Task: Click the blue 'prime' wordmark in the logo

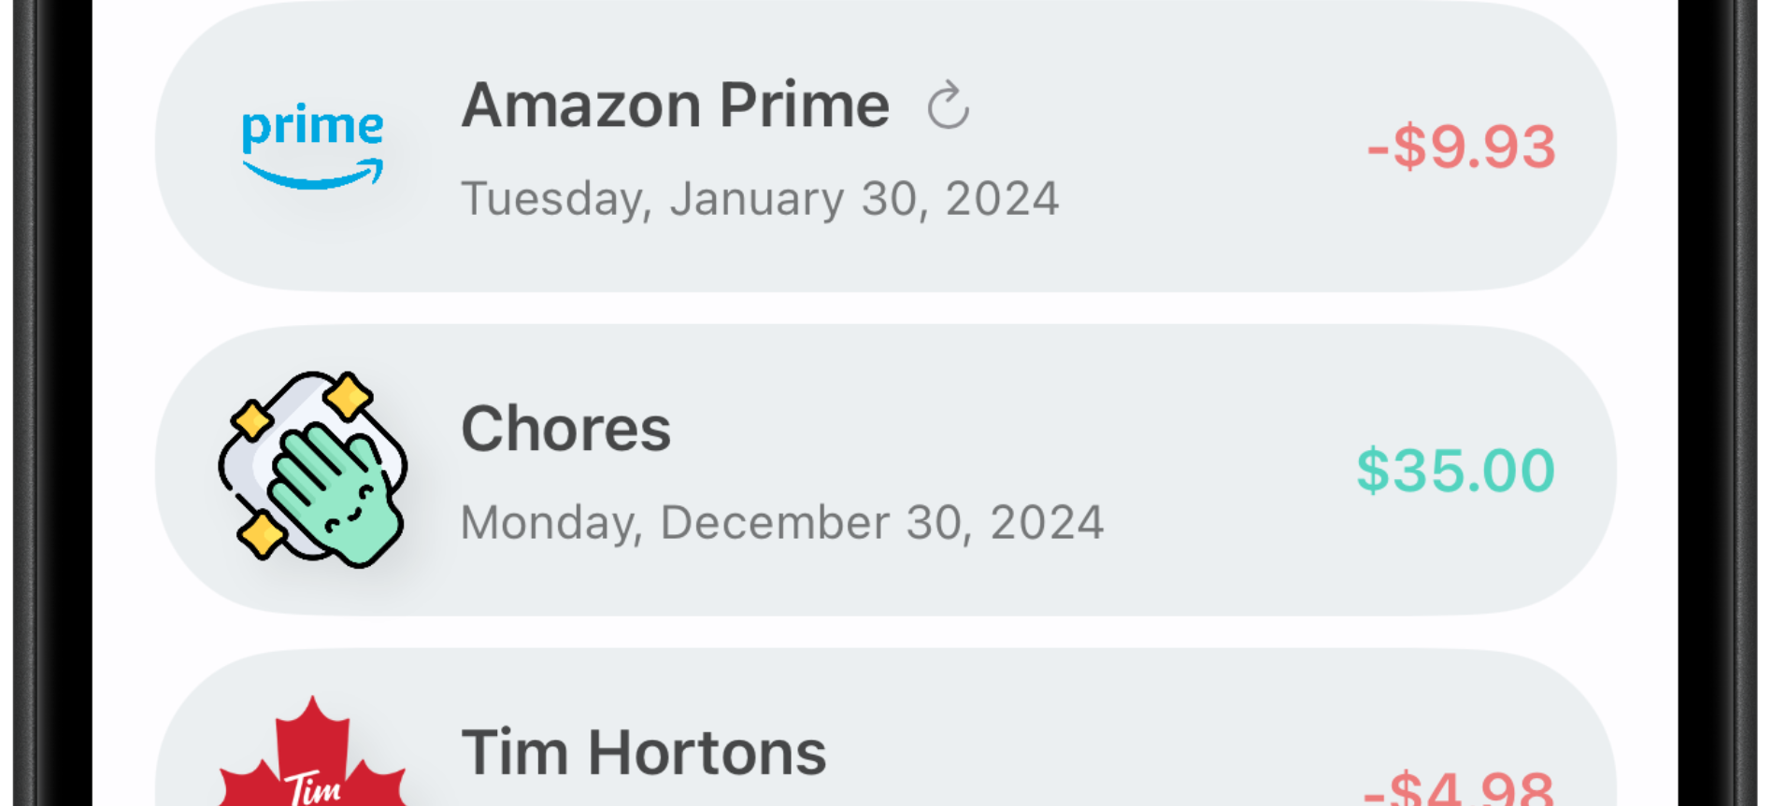Action: (x=312, y=125)
